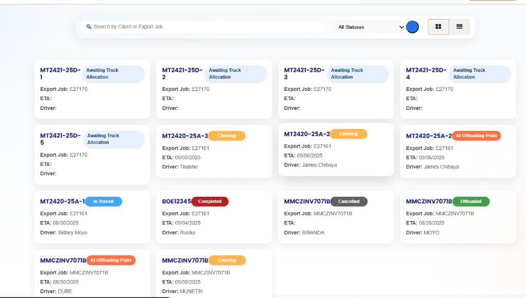Click the "In Transit" badge on MT2420-25A-1

pos(104,201)
